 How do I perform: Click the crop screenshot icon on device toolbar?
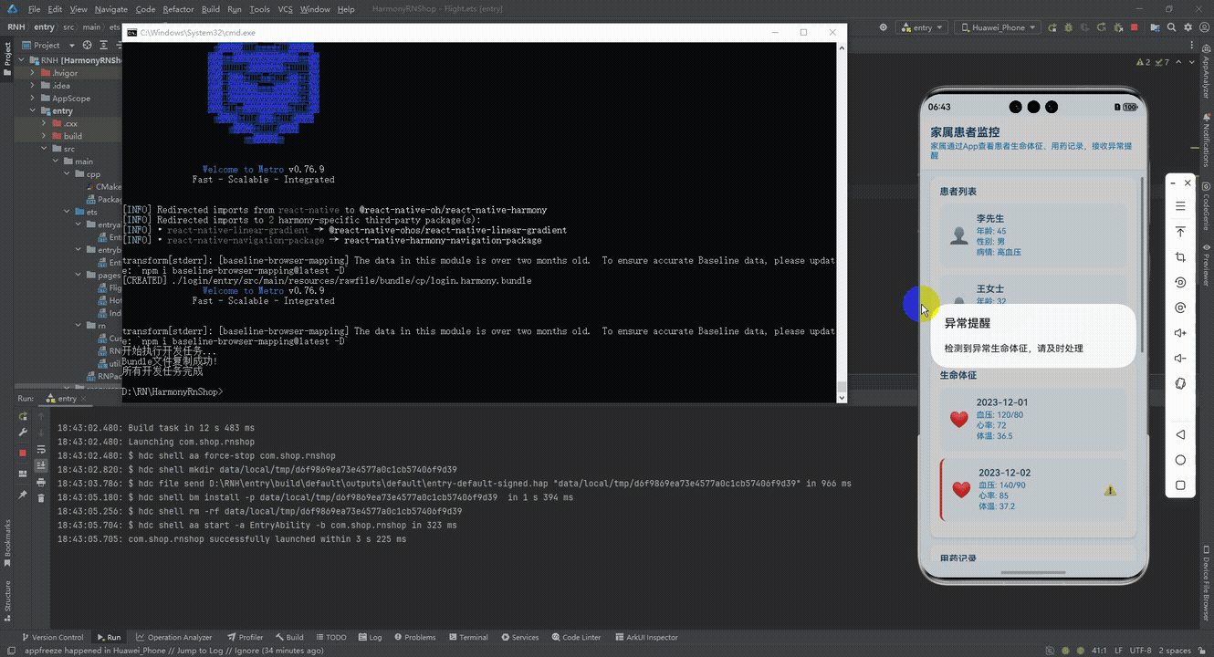click(1180, 257)
